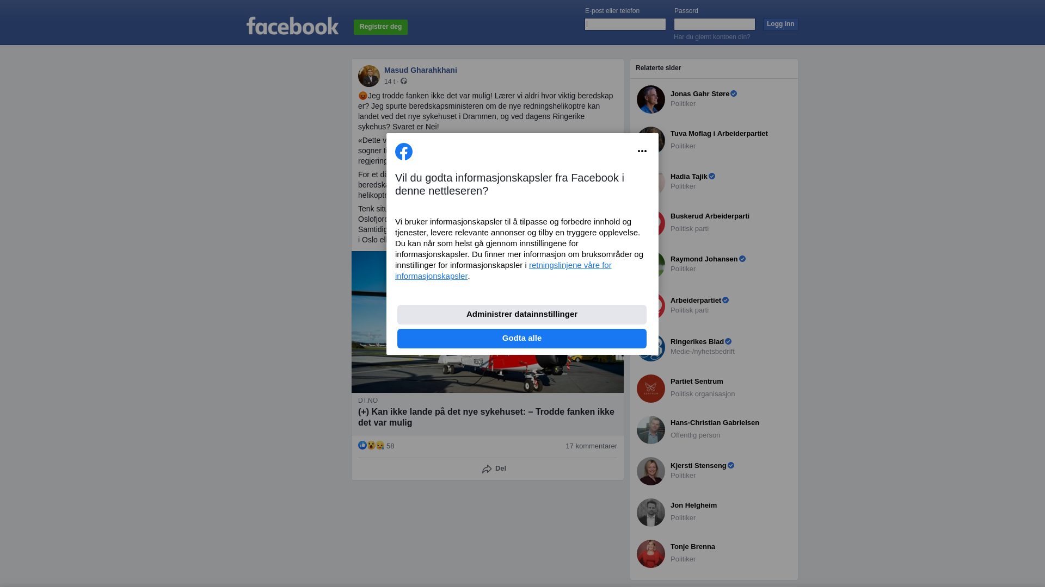Click the Registrer deg button

pos(380,27)
